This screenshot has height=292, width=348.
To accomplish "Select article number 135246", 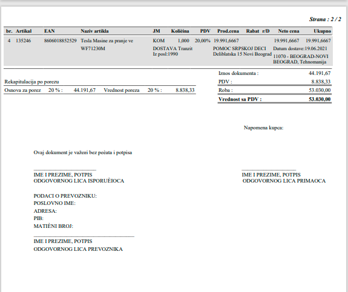I will 24,41.
